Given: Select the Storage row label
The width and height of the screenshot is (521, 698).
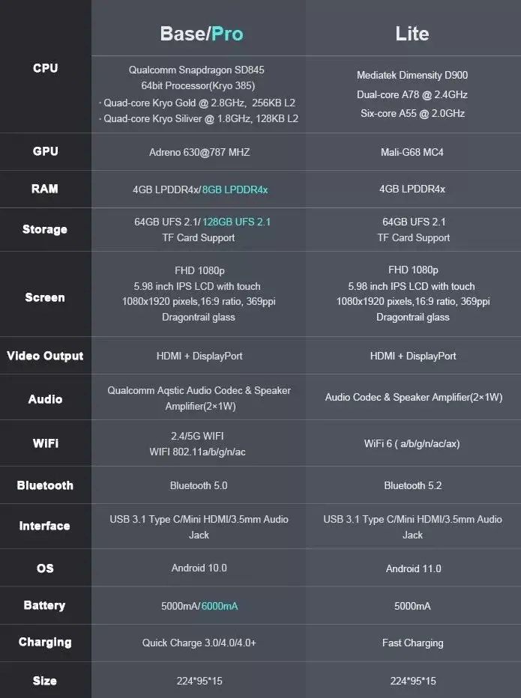Looking at the screenshot, I should click(x=45, y=229).
